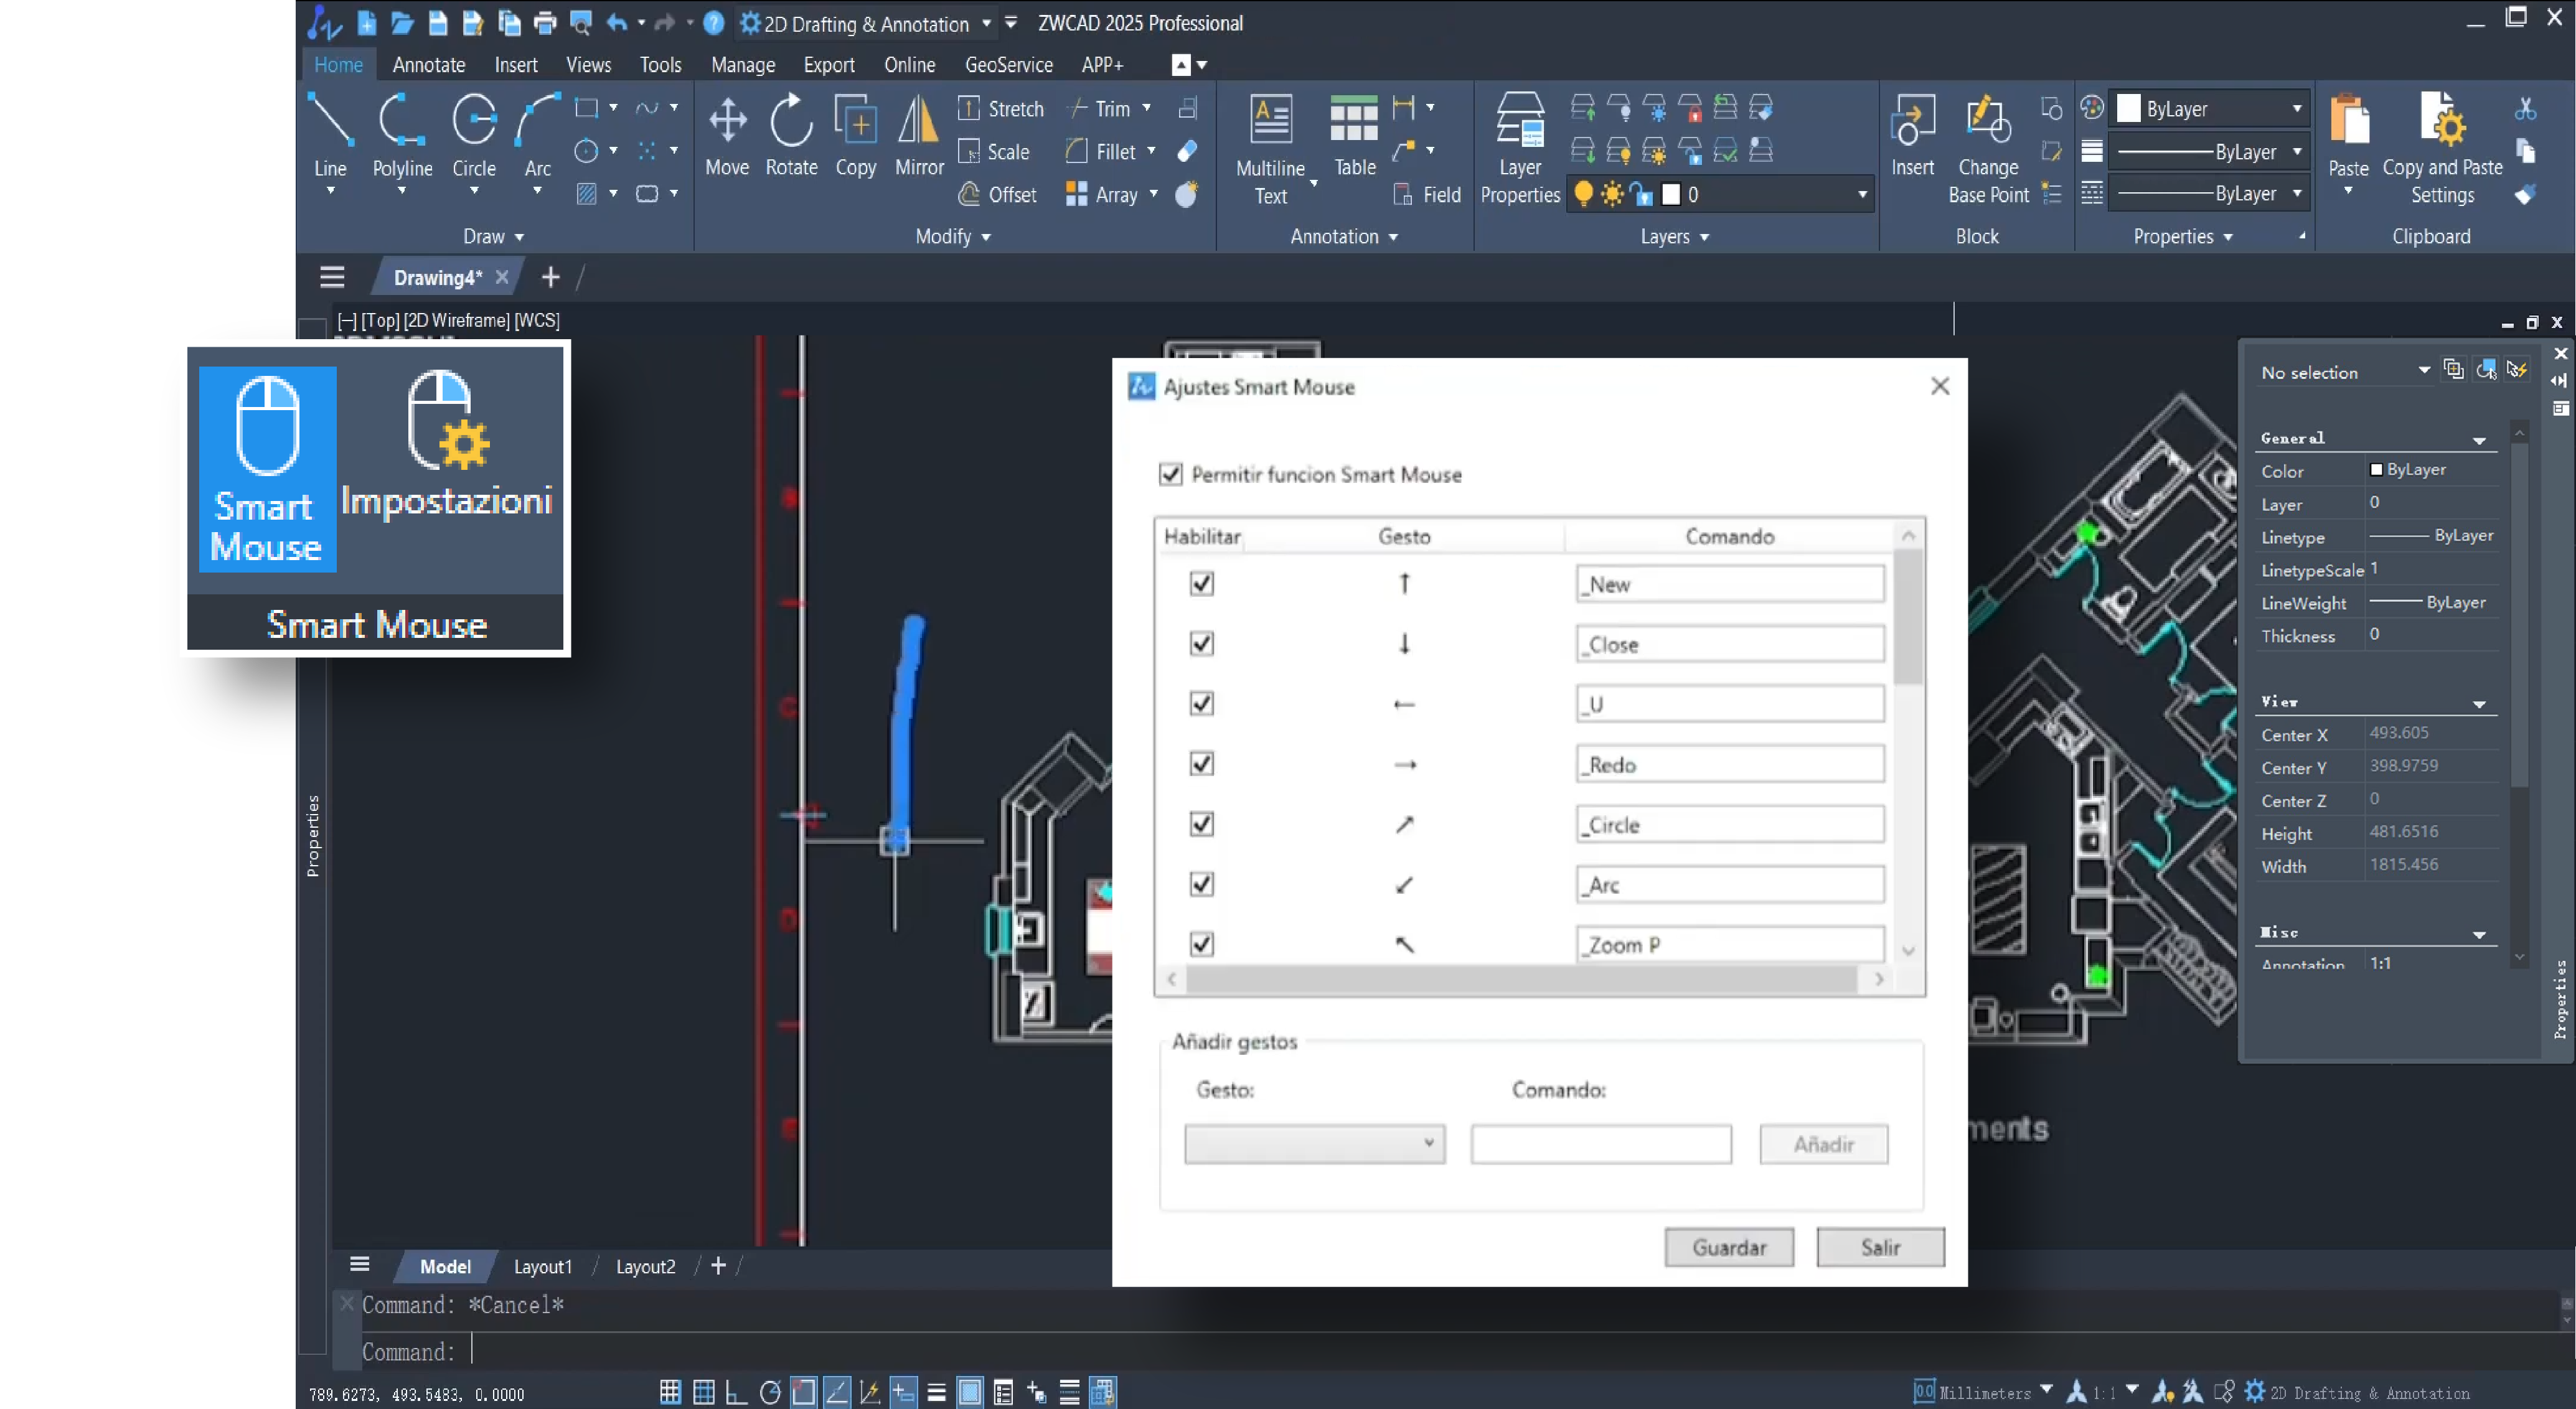Enable the _New gesture checkbox
The image size is (2576, 1409).
coord(1202,583)
